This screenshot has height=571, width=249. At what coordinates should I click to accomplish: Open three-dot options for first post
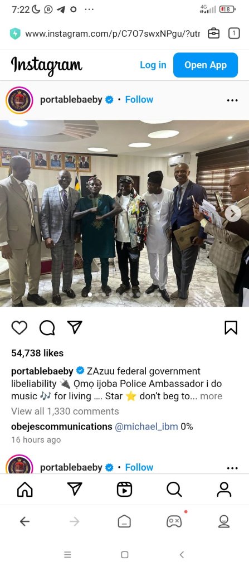click(x=232, y=100)
